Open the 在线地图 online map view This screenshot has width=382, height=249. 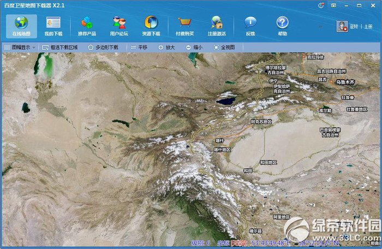tap(21, 26)
